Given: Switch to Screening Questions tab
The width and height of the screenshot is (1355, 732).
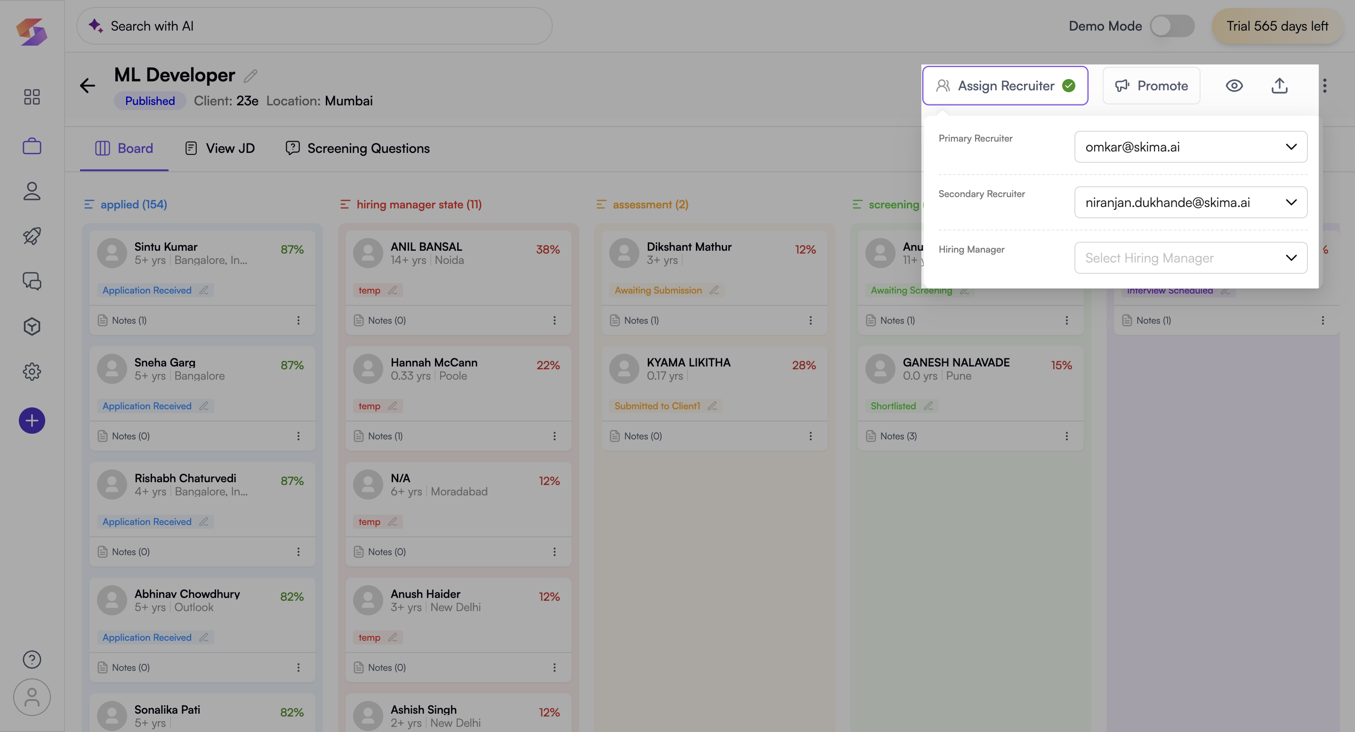Looking at the screenshot, I should tap(358, 148).
